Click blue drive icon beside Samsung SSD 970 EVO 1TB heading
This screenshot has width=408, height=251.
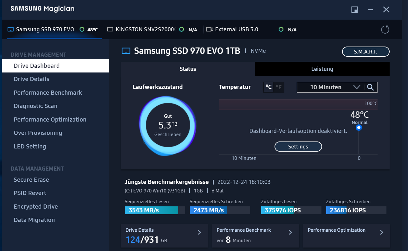coord(126,51)
